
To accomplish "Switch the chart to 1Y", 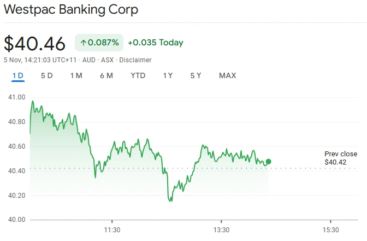I will [168, 75].
